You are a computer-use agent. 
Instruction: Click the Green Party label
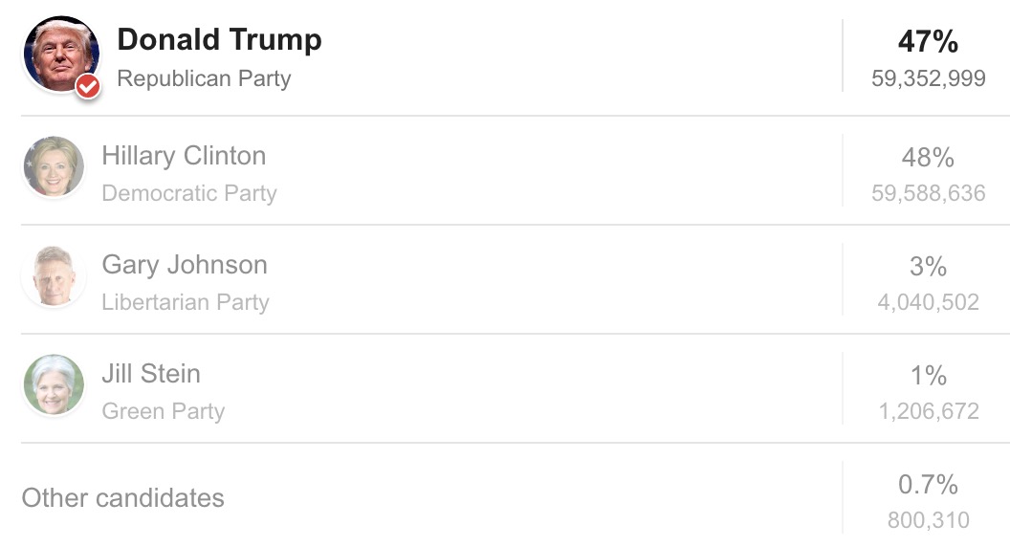[x=164, y=411]
